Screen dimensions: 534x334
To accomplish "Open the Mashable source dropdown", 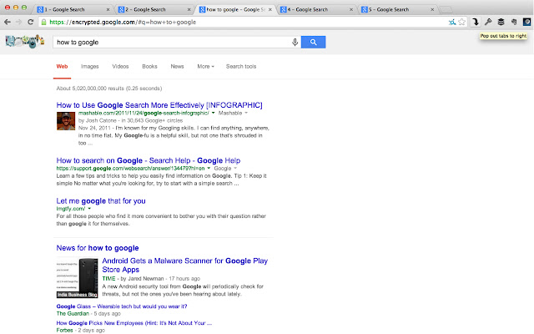I will (x=233, y=113).
